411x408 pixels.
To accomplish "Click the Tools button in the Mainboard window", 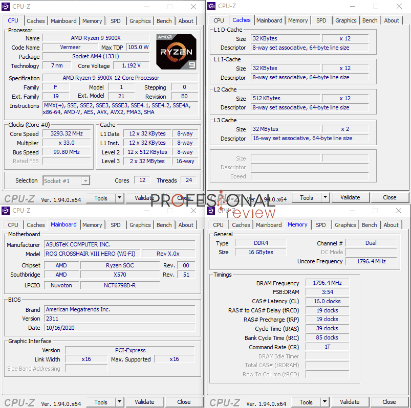I will [x=101, y=402].
